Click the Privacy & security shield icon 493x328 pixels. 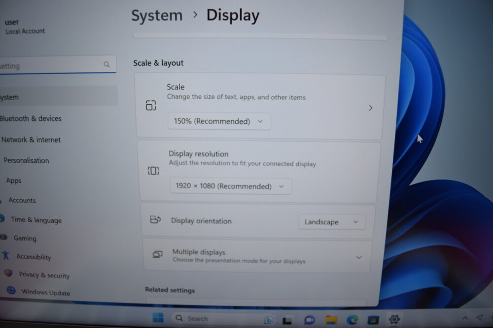point(8,273)
